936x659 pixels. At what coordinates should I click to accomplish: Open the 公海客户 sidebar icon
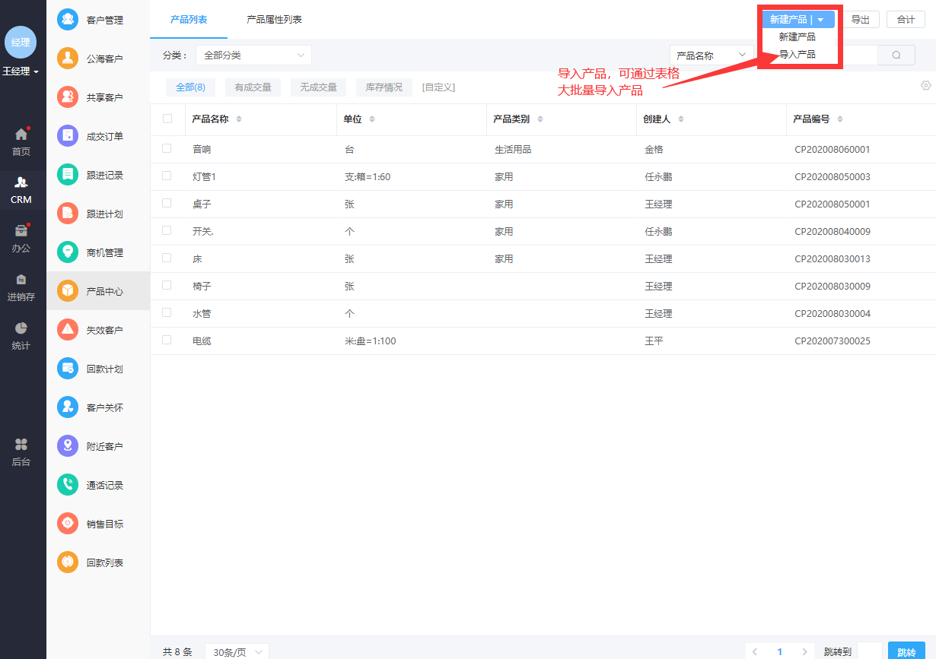[68, 58]
